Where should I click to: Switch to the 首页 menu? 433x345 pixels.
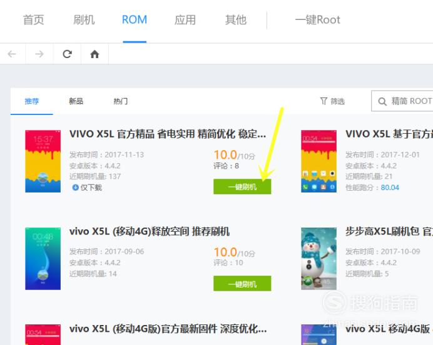(x=33, y=20)
